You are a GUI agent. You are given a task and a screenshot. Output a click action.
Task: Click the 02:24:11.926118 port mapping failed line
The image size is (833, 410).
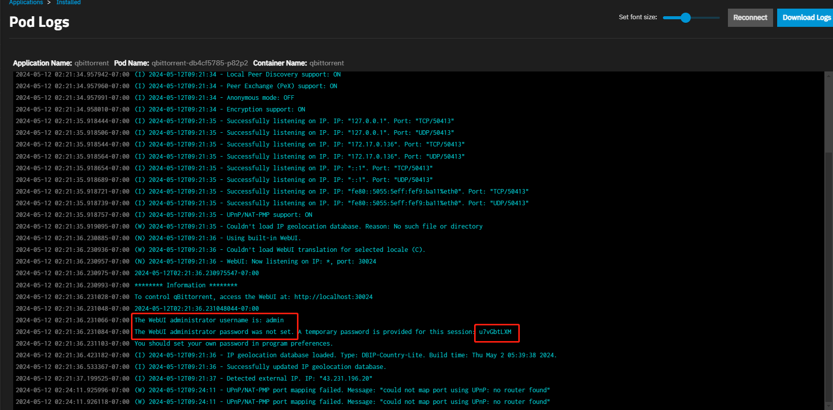(283, 402)
